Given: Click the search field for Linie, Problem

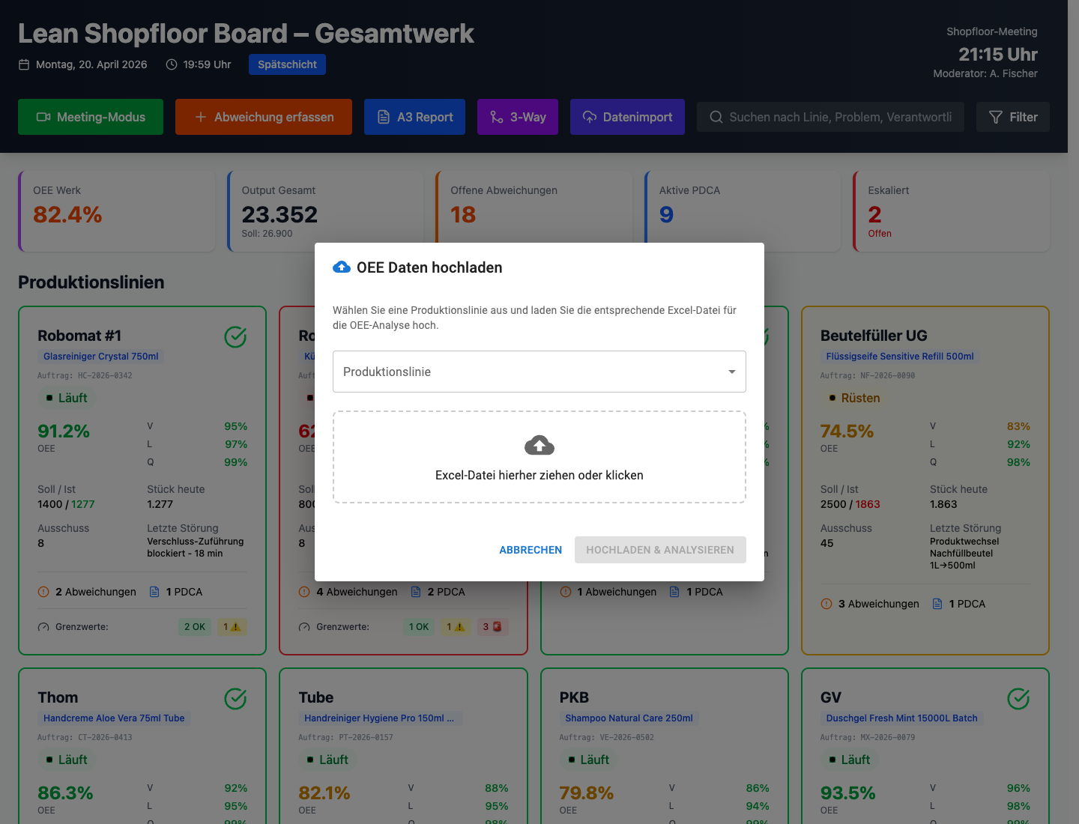Looking at the screenshot, I should pyautogui.click(x=830, y=117).
